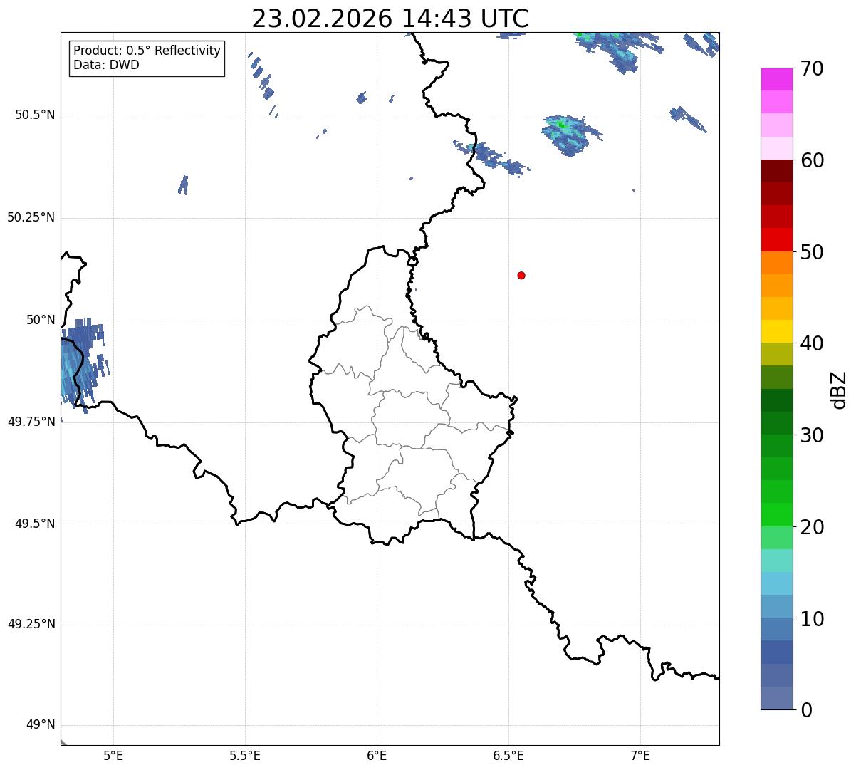Screen dimensions: 856x770
Task: Click the dBZ colorbar axis label
Action: click(839, 390)
